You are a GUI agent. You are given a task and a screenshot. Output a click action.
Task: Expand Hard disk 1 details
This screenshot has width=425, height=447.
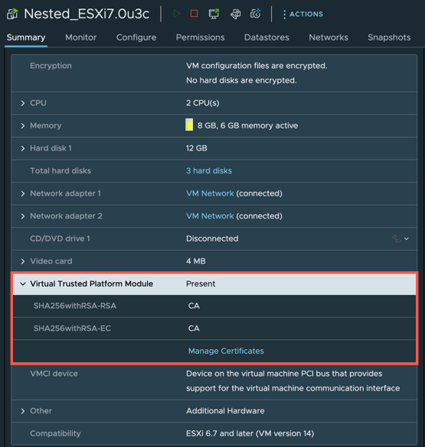(23, 148)
